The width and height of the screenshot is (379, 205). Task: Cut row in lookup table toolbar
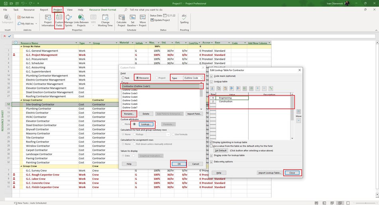212,89
